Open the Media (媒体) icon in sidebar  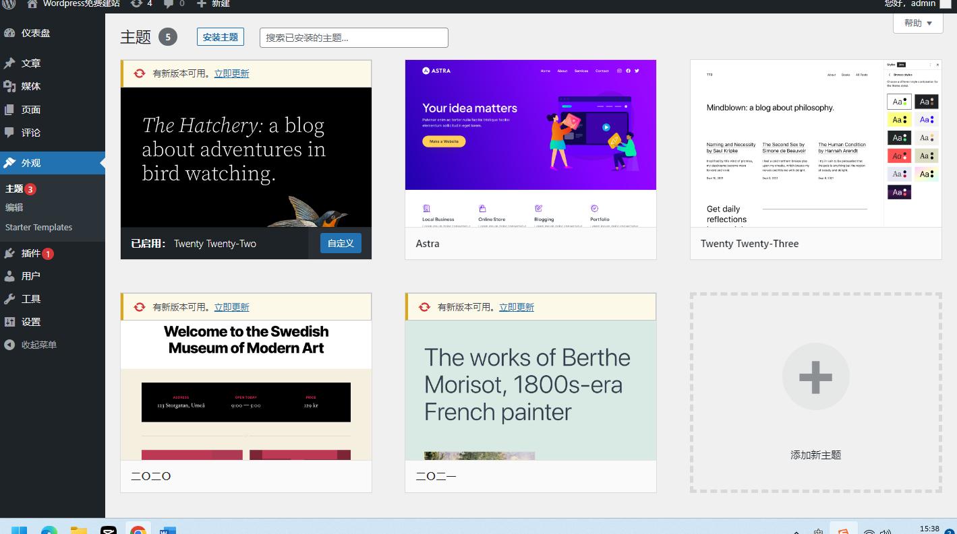click(x=9, y=86)
